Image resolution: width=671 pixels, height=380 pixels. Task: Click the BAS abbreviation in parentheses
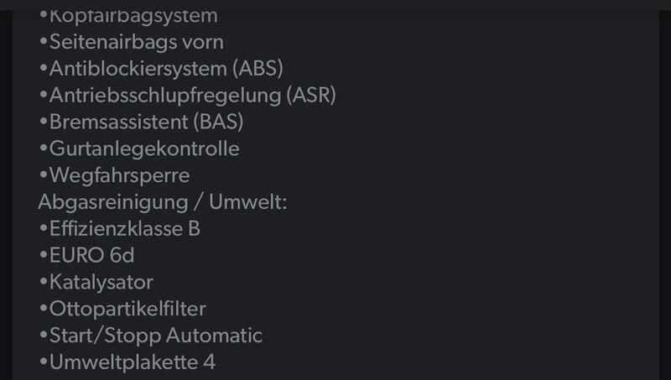tap(218, 122)
